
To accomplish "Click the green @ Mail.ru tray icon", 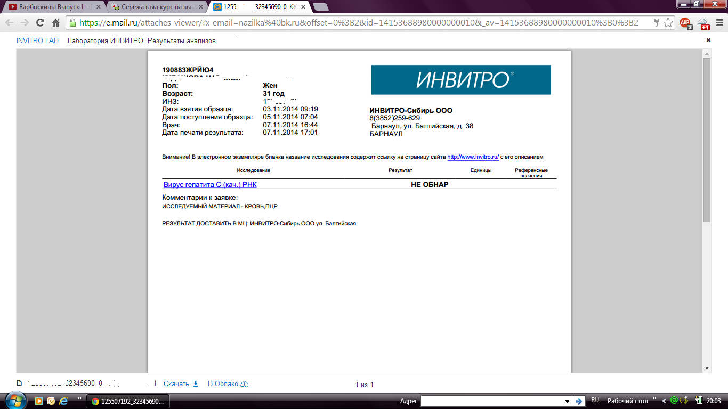I will coord(674,400).
